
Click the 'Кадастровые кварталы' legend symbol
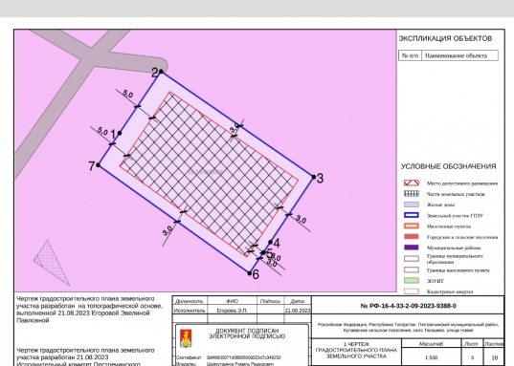tap(412, 291)
